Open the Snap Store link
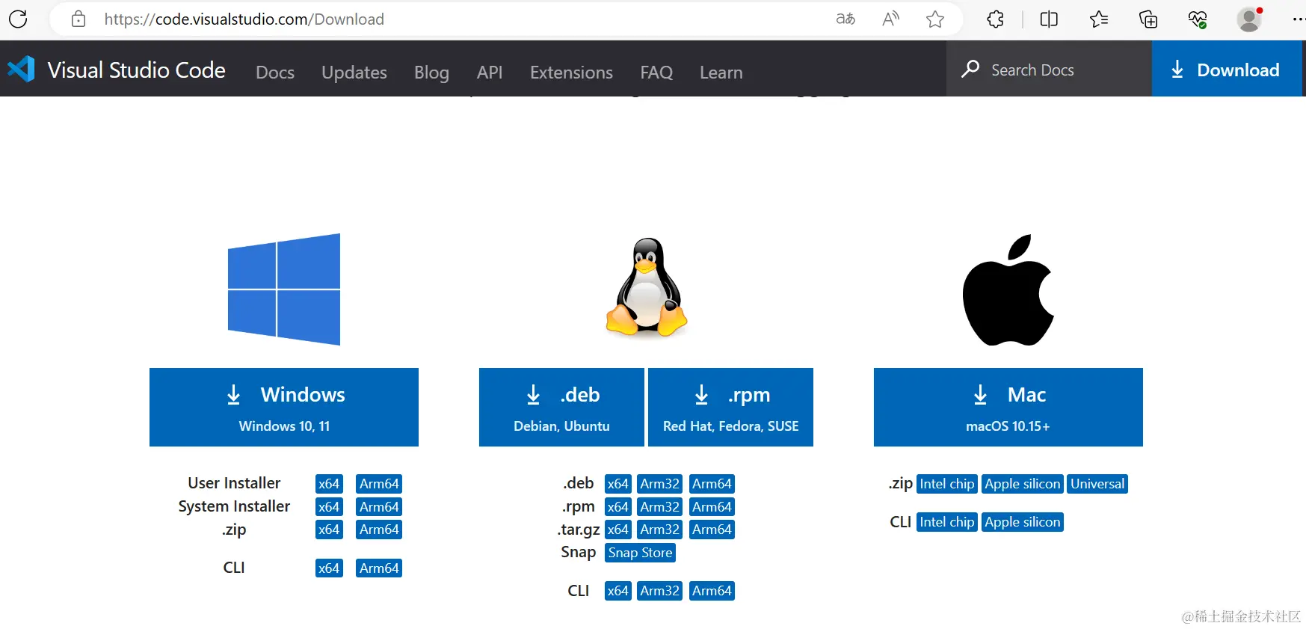Image resolution: width=1306 pixels, height=629 pixels. [641, 553]
